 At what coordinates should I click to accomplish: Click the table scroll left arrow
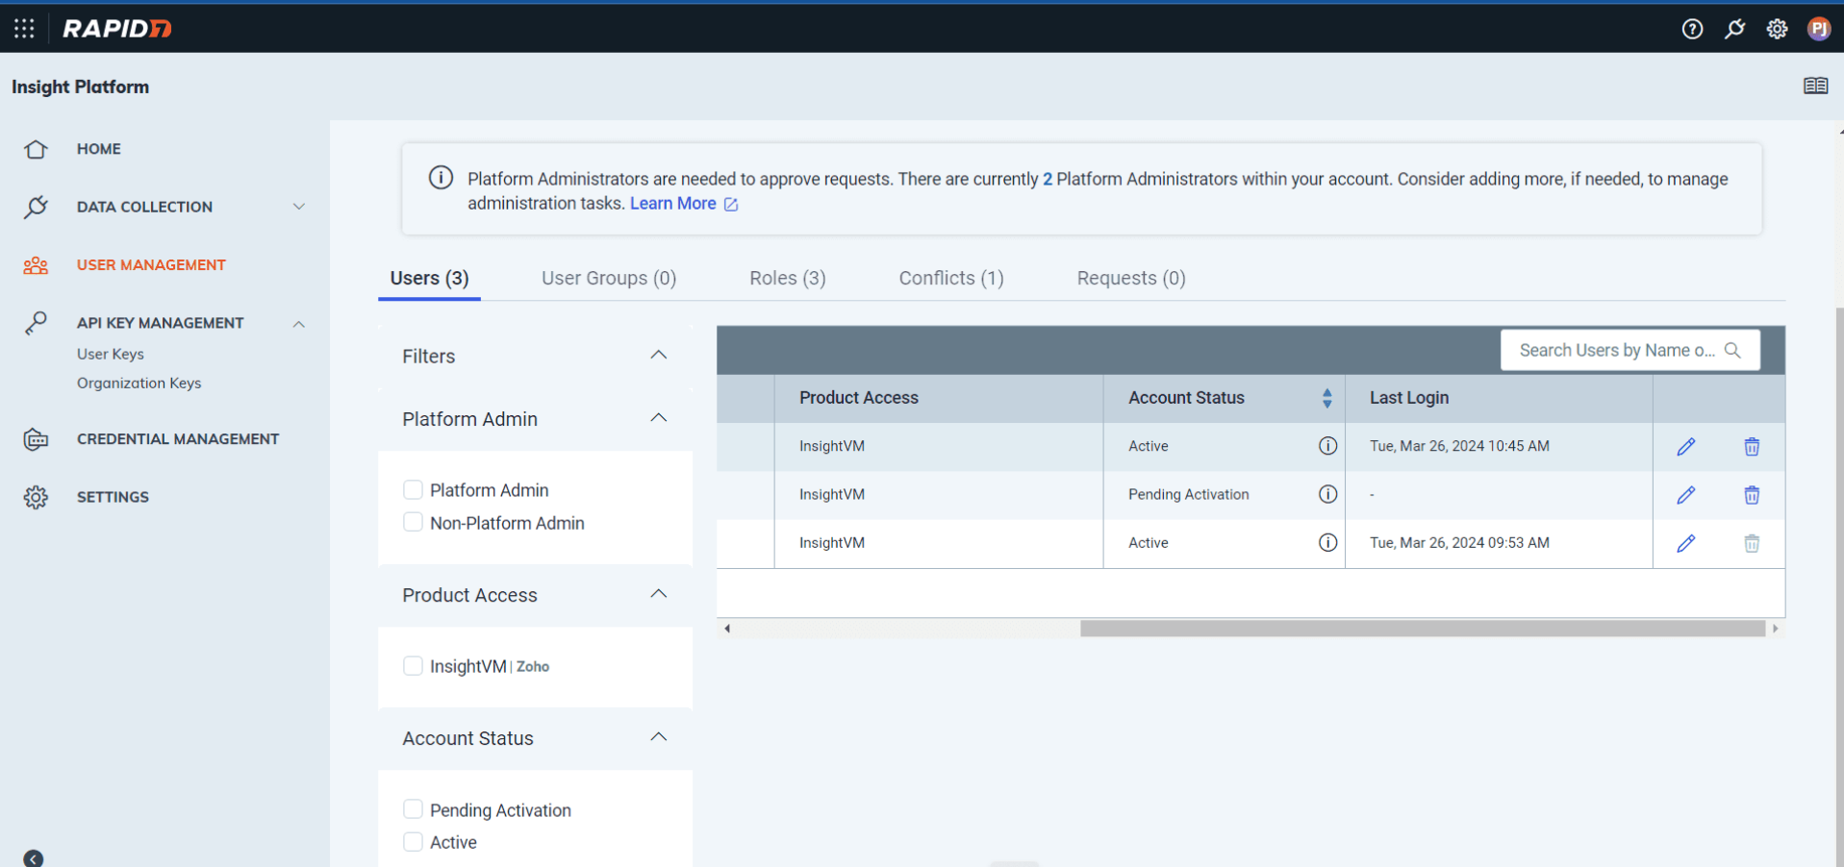(x=727, y=629)
